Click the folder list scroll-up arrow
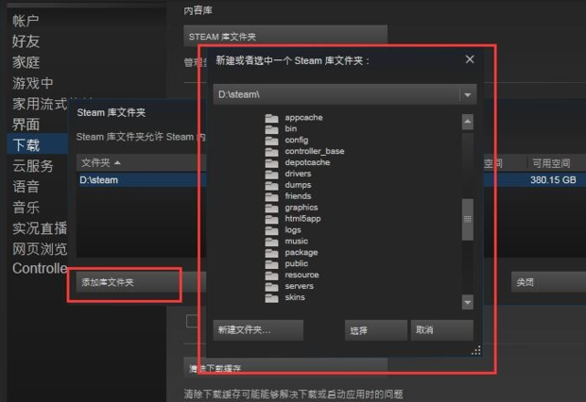The height and width of the screenshot is (402, 586). click(x=468, y=122)
